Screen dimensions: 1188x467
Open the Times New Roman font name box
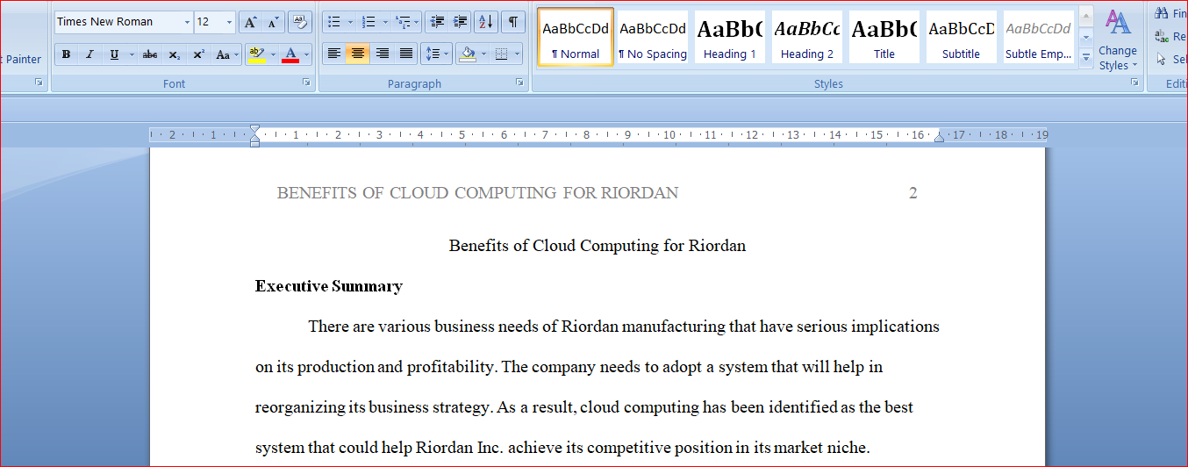[124, 22]
